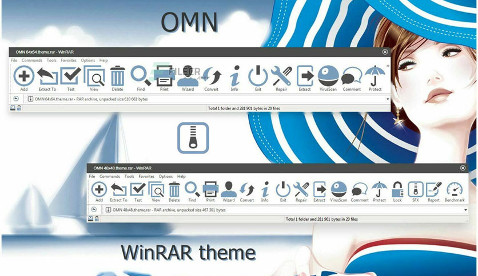Screen dimensions: 478x276
Task: Click Comment icon in OMN 48x48 window
Action: [x=360, y=190]
